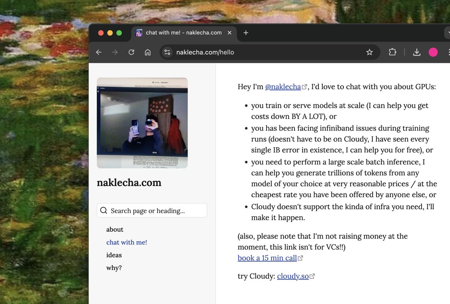
Task: Show browser downloads
Action: pyautogui.click(x=417, y=52)
